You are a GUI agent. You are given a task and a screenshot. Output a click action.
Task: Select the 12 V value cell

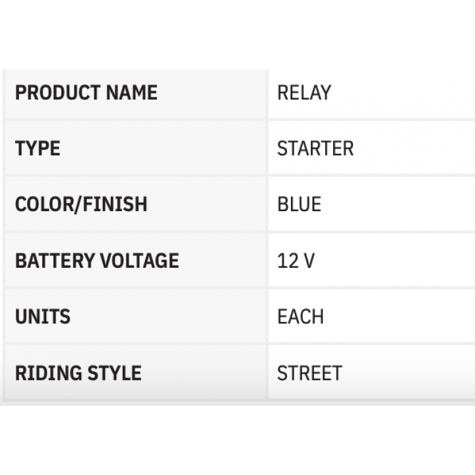click(371, 260)
